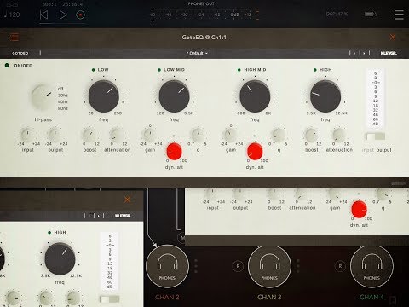
Task: Open the orange list menu of GotoEQ window
Action: pos(14,37)
